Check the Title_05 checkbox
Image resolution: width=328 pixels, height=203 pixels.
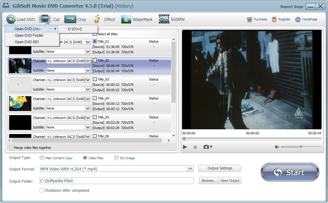coord(95,117)
